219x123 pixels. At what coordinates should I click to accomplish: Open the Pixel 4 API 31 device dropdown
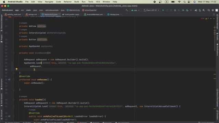click(x=151, y=10)
